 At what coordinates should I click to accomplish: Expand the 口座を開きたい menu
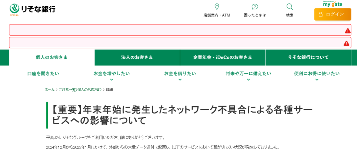tap(43, 74)
